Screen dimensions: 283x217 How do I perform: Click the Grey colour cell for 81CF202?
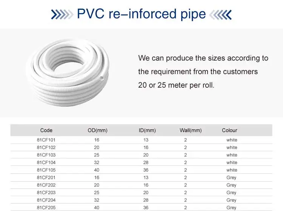[x=231, y=185]
